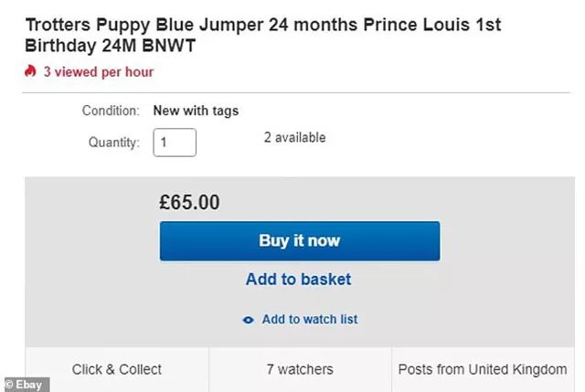Click the Add to watch list text
The image size is (585, 392).
click(x=309, y=320)
